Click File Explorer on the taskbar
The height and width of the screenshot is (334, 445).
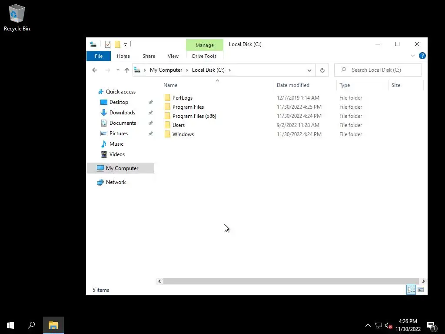pyautogui.click(x=53, y=325)
